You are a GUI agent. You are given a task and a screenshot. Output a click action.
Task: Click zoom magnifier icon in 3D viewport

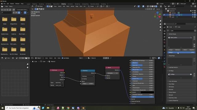click(160, 21)
